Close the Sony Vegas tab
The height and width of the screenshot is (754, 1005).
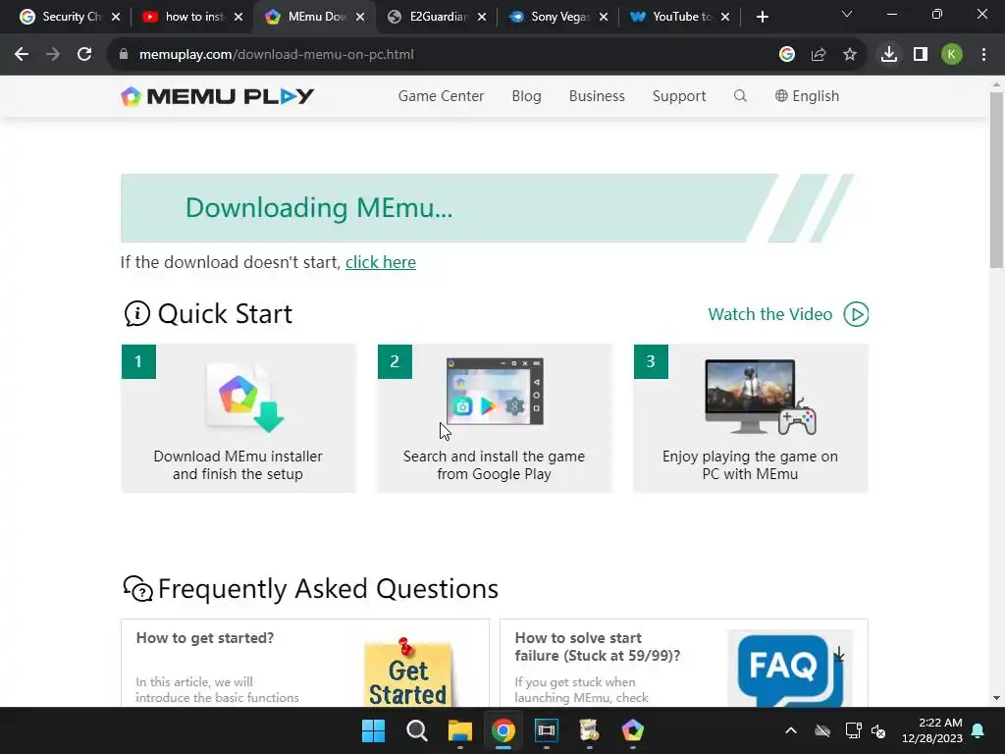(x=604, y=17)
